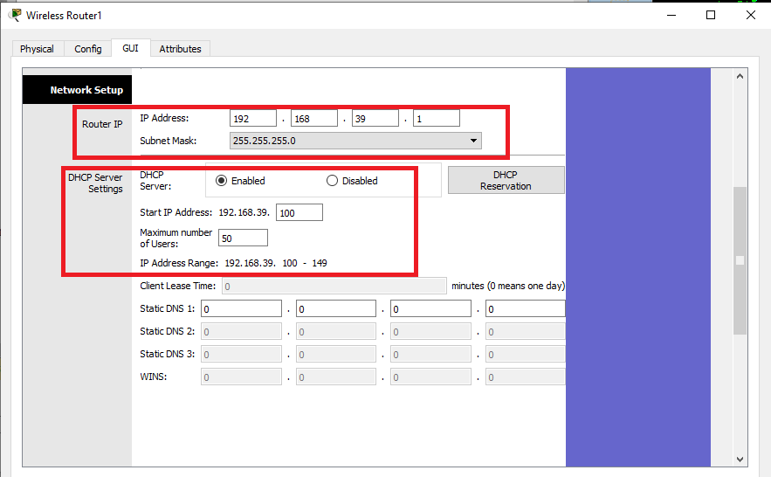Click the DHCP Server Settings label
771x477 pixels.
pyautogui.click(x=95, y=183)
